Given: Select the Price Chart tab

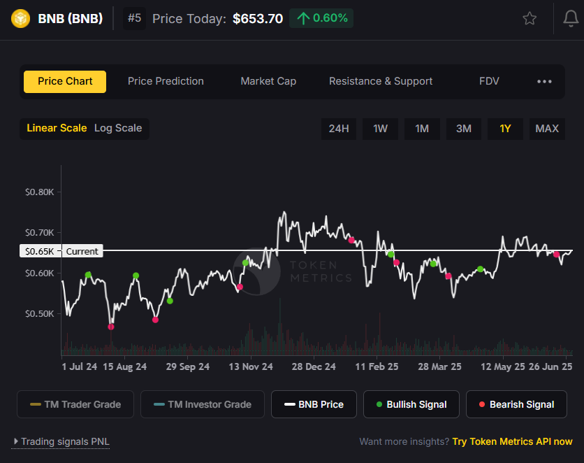Looking at the screenshot, I should click(65, 82).
